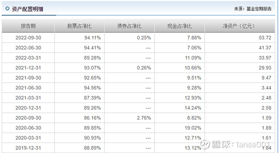Image resolution: width=279 pixels, height=153 pixels.
Task: Select the 29.93 net asset value
Action: [x=265, y=68]
